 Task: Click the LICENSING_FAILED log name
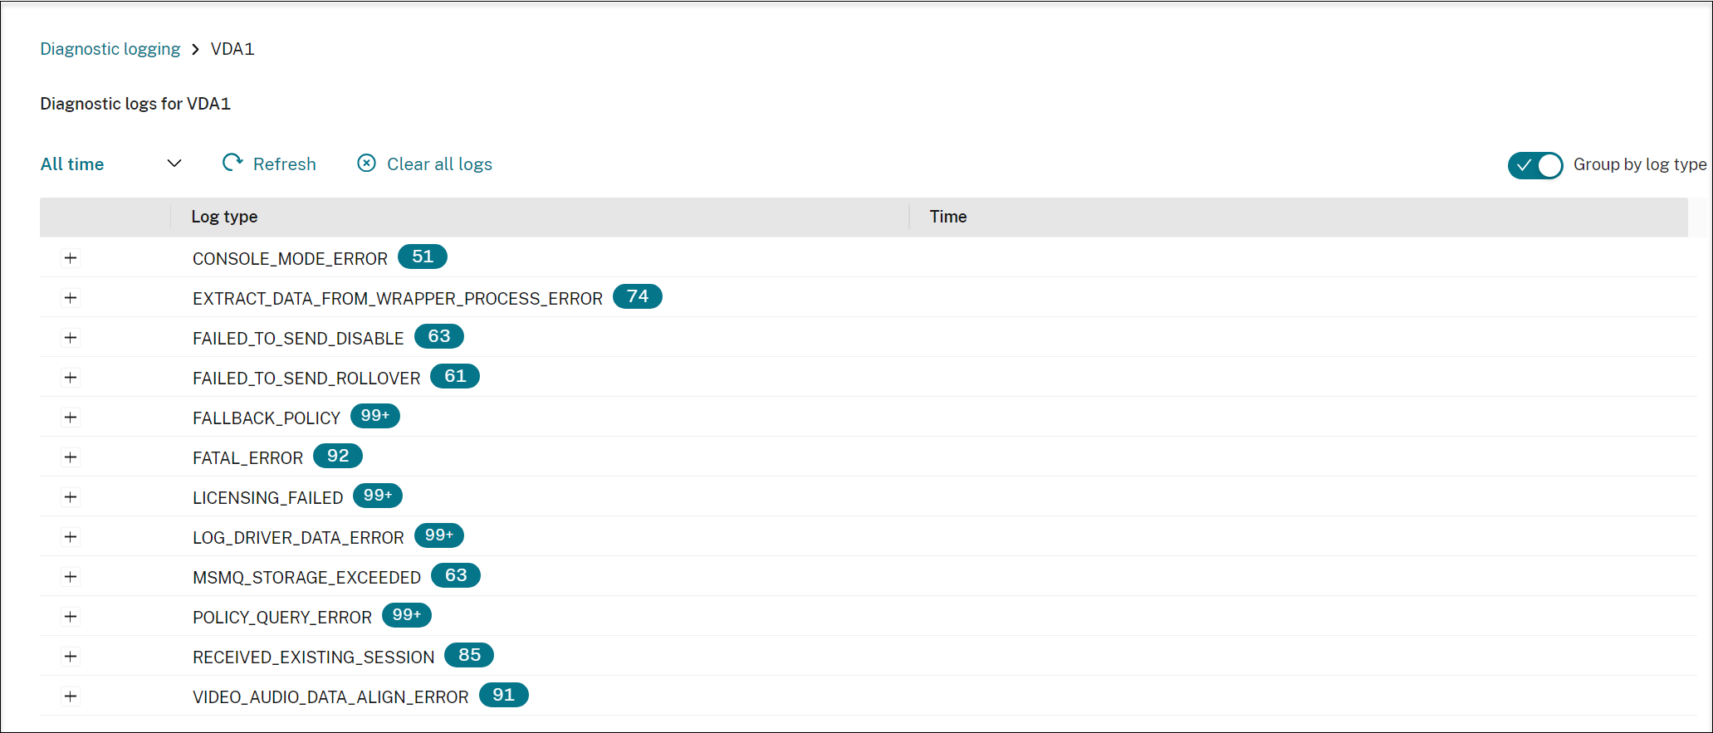point(267,498)
